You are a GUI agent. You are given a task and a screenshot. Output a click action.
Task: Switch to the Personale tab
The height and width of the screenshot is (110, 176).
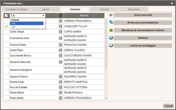134,9
